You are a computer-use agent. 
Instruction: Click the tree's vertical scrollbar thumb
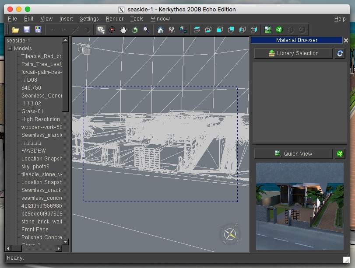tap(65, 77)
